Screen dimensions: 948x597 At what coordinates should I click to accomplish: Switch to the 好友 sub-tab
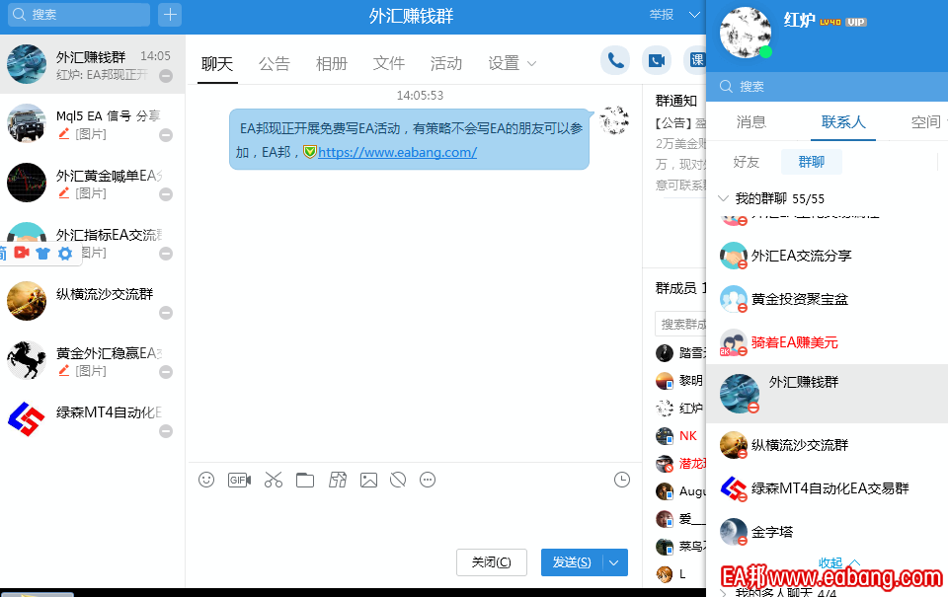747,162
